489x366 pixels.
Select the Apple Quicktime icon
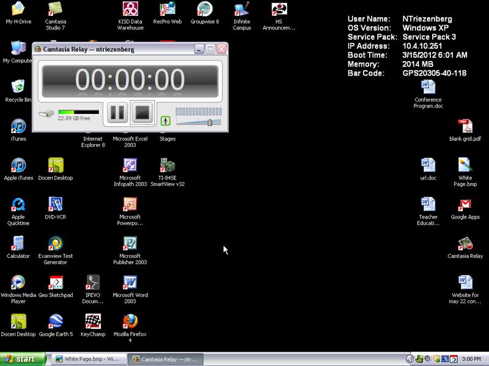click(18, 211)
